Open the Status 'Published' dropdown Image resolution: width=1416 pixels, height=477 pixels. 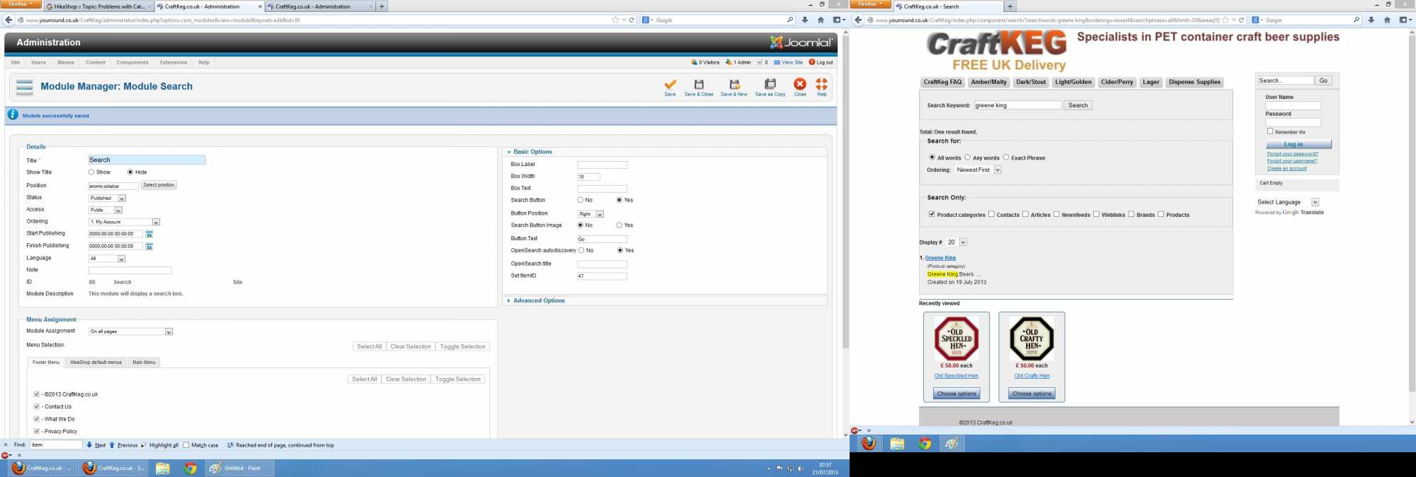108,199
